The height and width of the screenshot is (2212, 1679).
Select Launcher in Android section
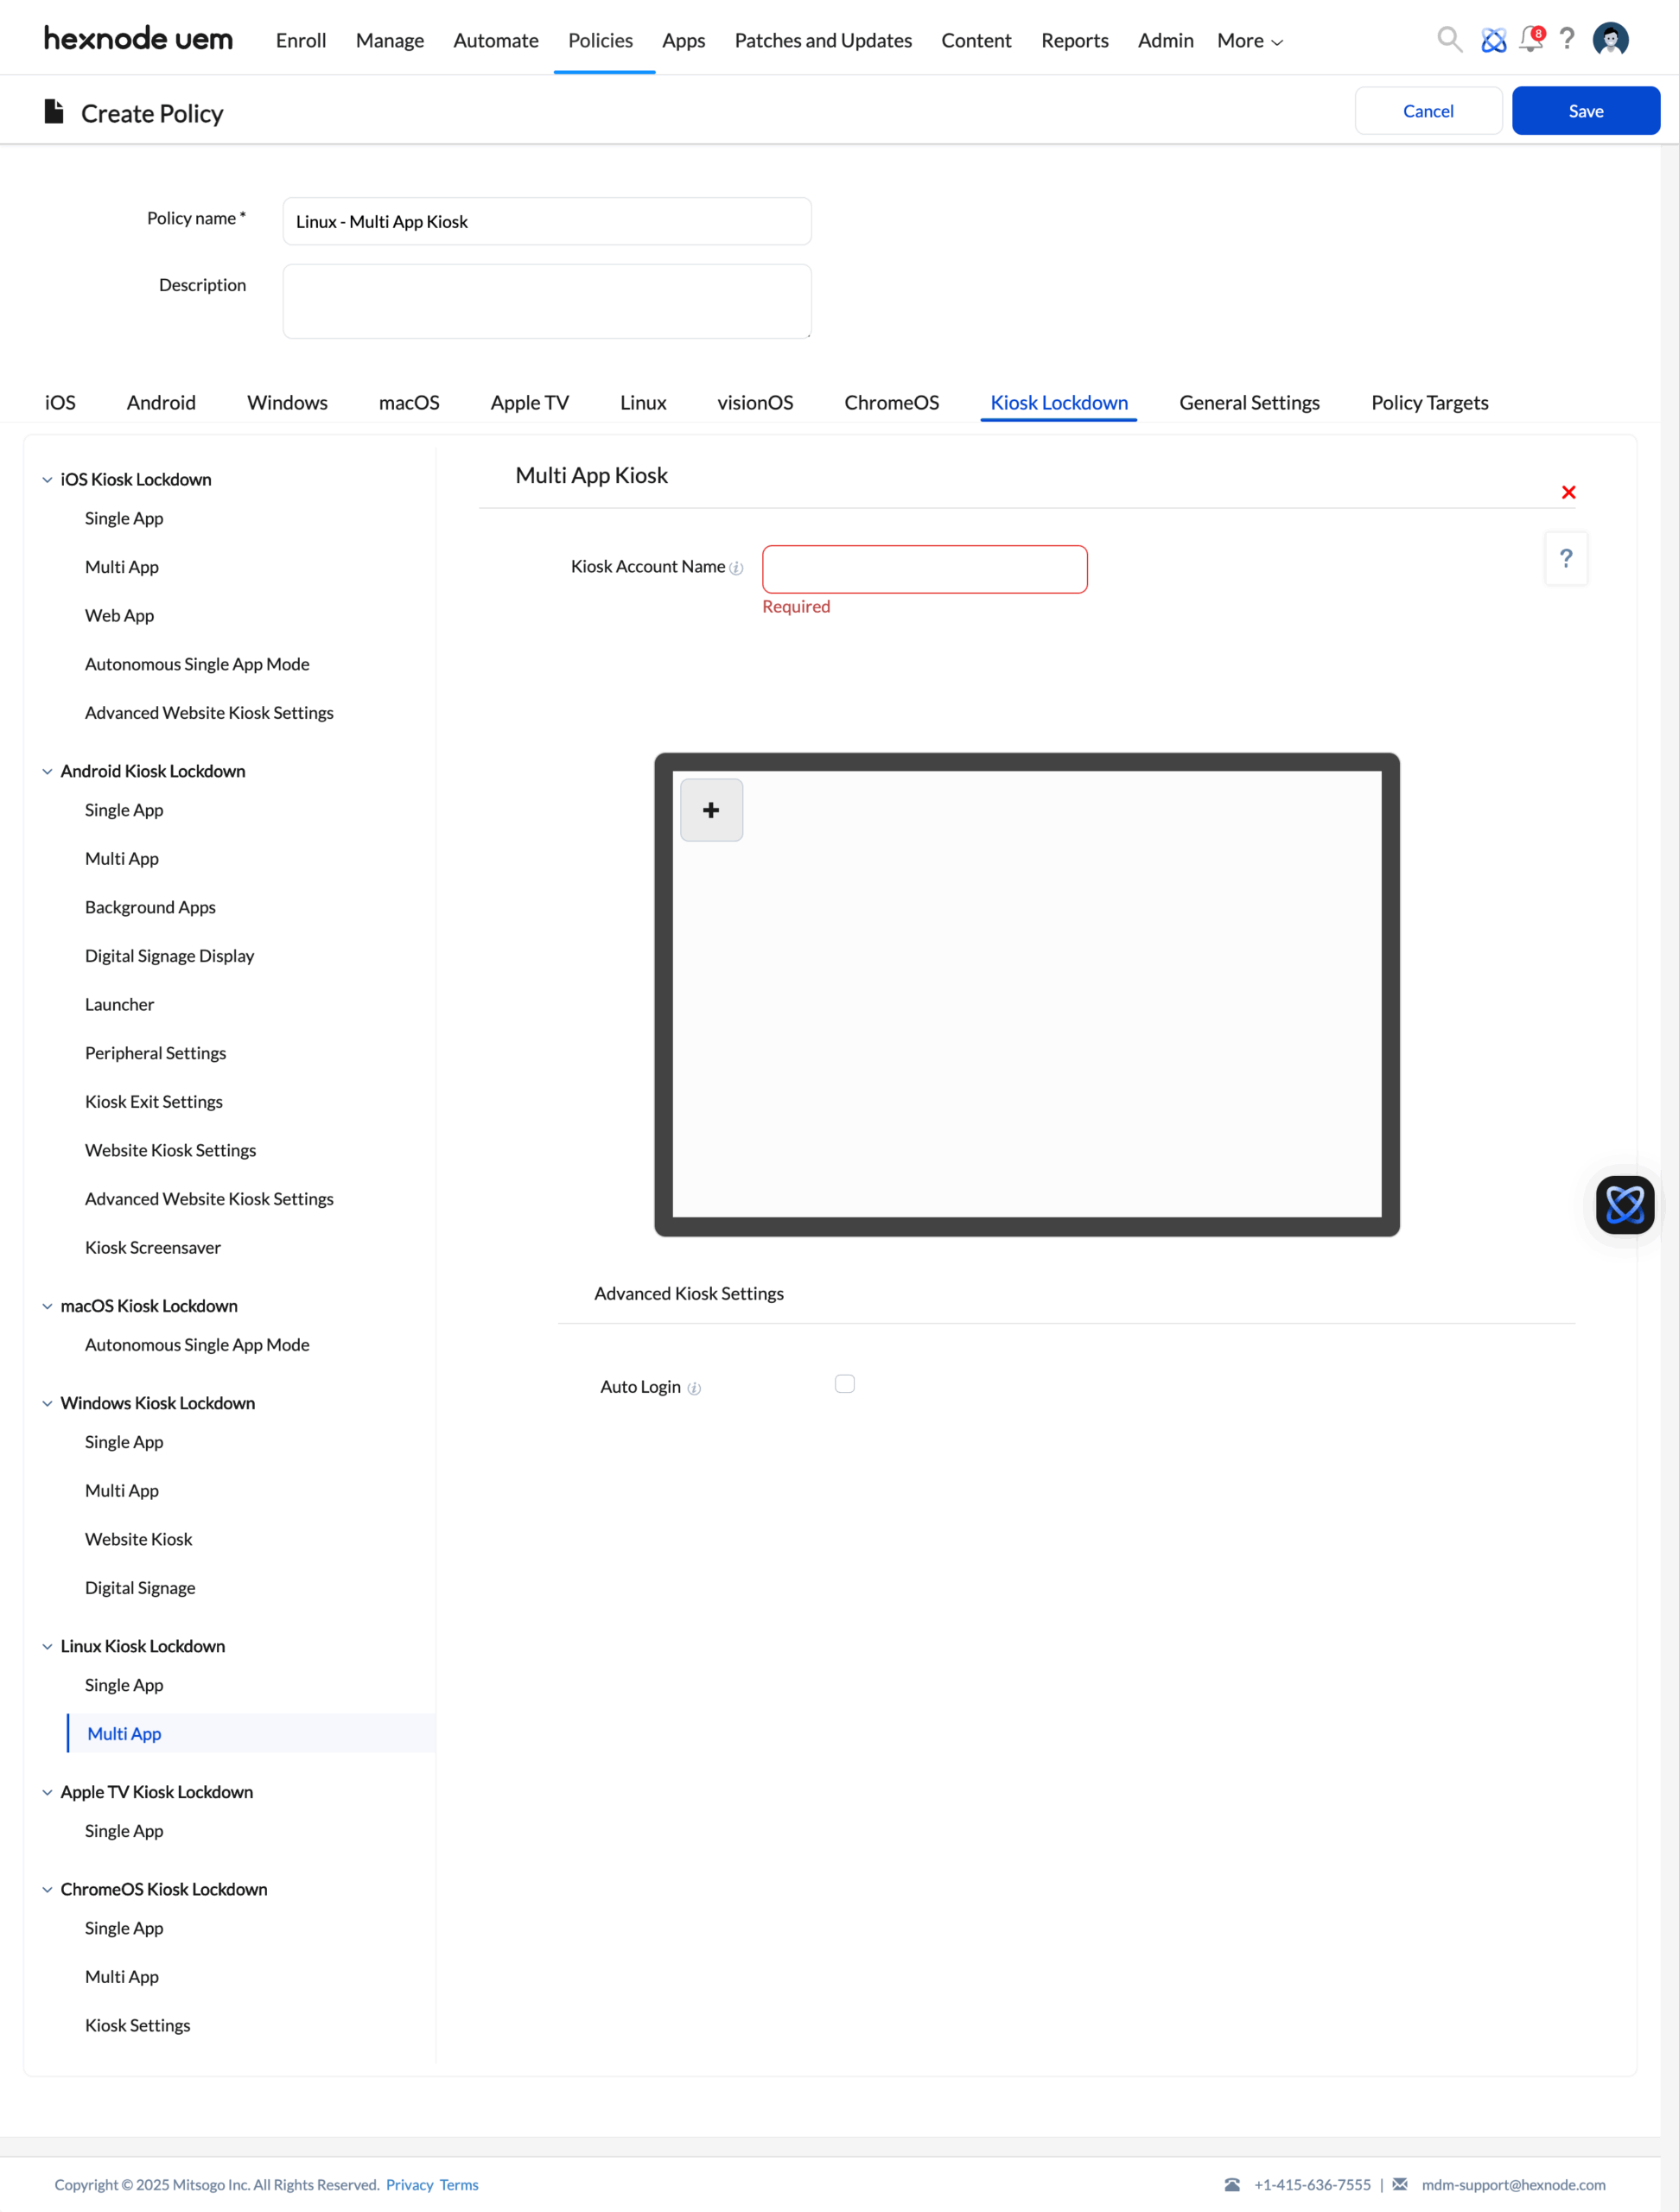pos(119,1004)
